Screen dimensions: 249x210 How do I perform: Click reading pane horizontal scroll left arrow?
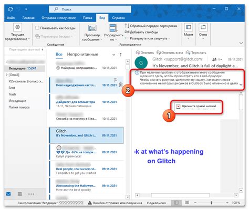pyautogui.click(x=137, y=195)
